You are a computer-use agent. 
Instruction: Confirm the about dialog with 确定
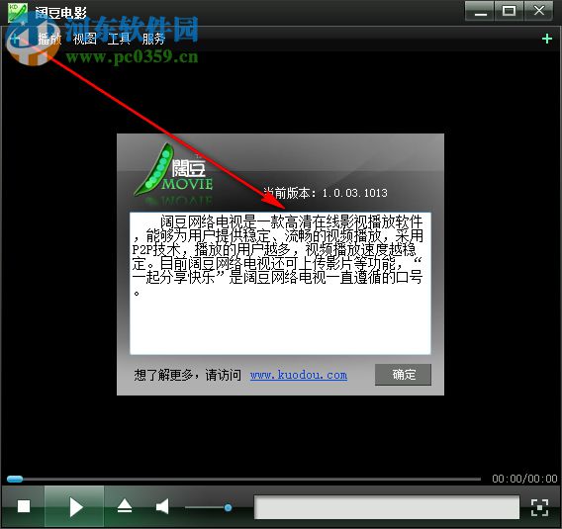[403, 375]
